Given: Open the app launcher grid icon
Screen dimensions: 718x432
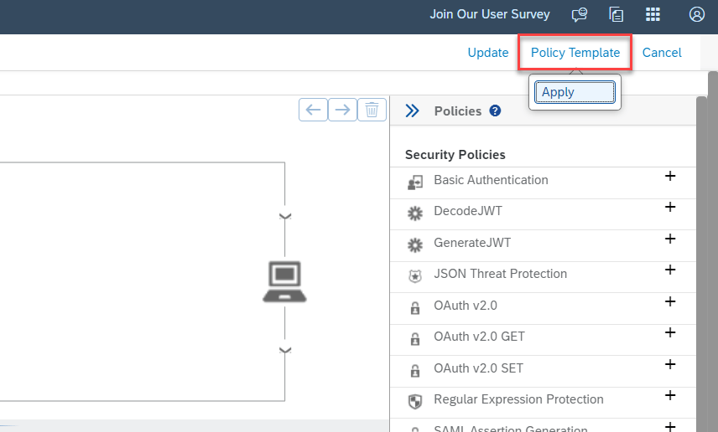Looking at the screenshot, I should point(653,14).
